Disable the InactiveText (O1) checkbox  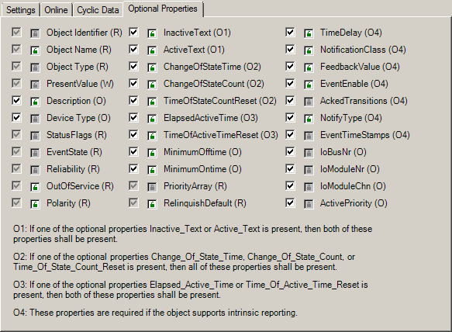point(133,32)
